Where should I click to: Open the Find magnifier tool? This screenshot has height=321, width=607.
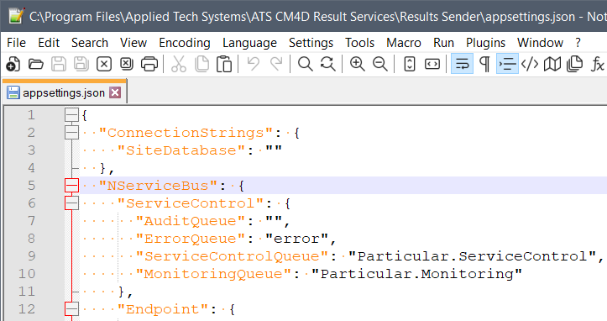pyautogui.click(x=305, y=64)
